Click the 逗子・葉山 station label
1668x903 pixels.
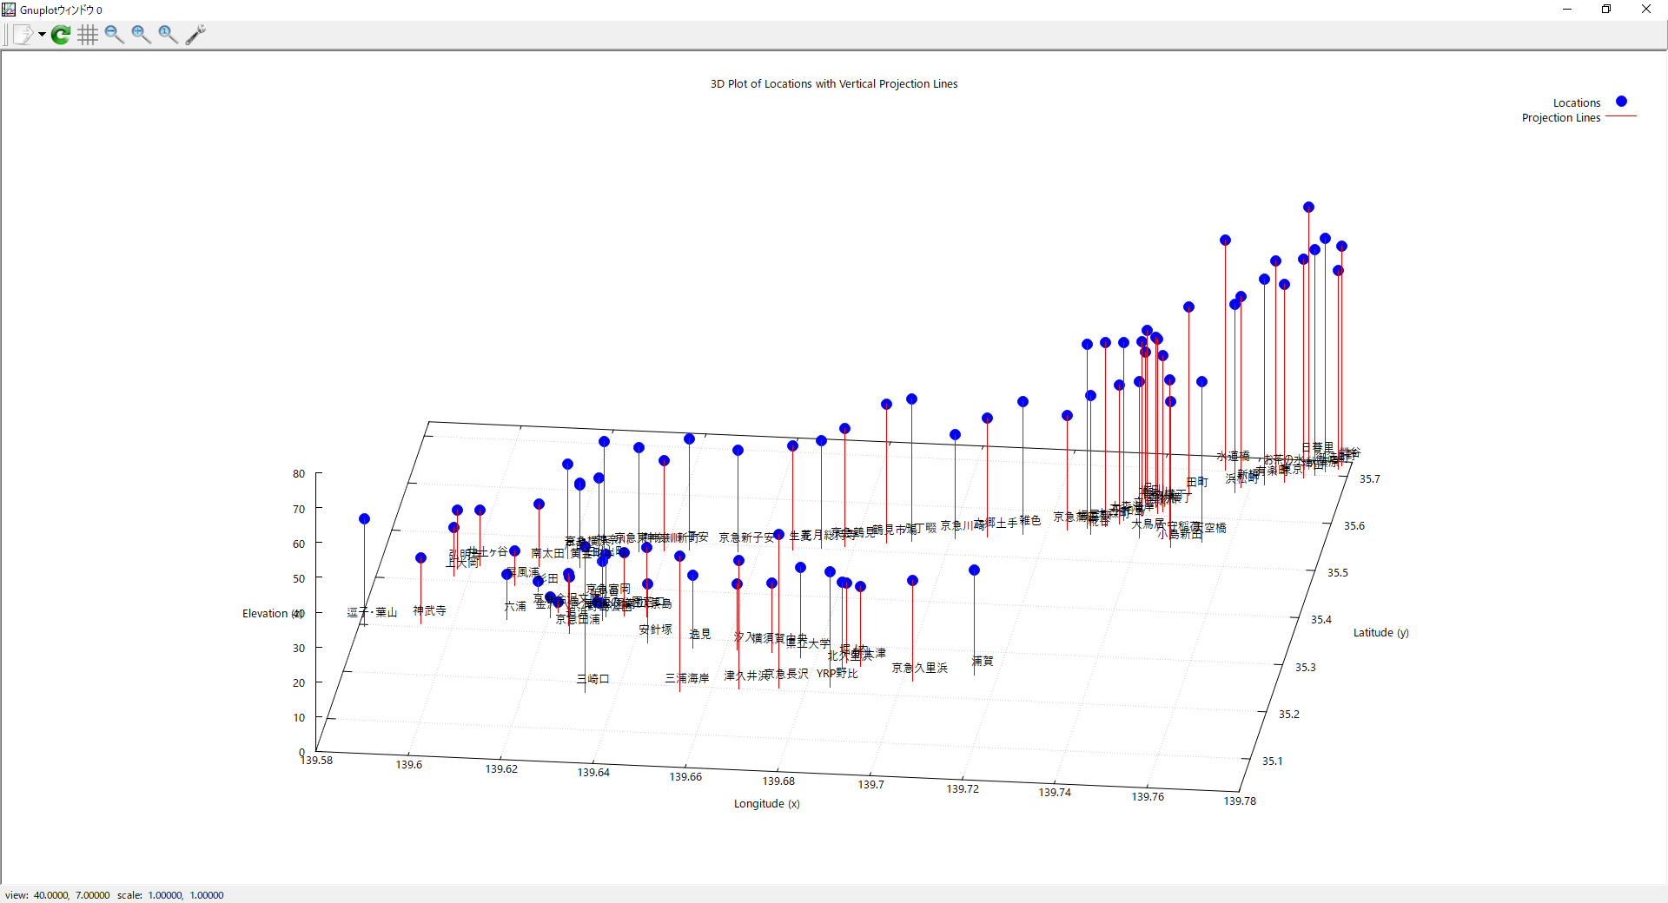point(372,612)
